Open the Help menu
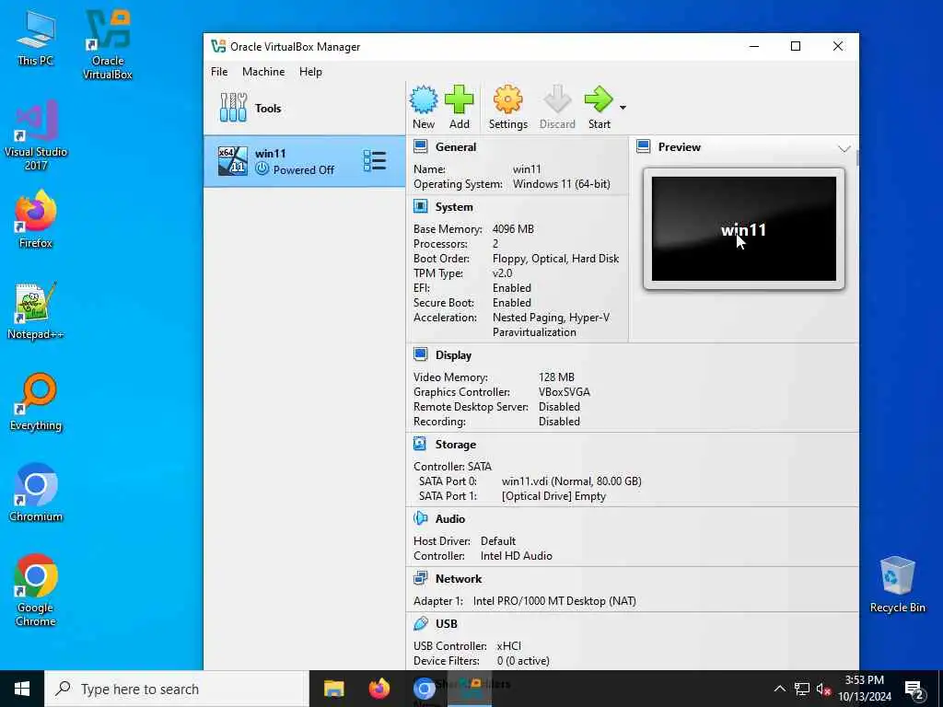 pos(311,72)
